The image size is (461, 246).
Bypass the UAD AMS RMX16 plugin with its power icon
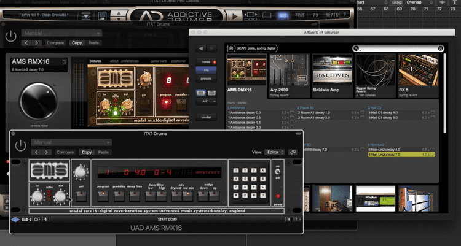20,145
